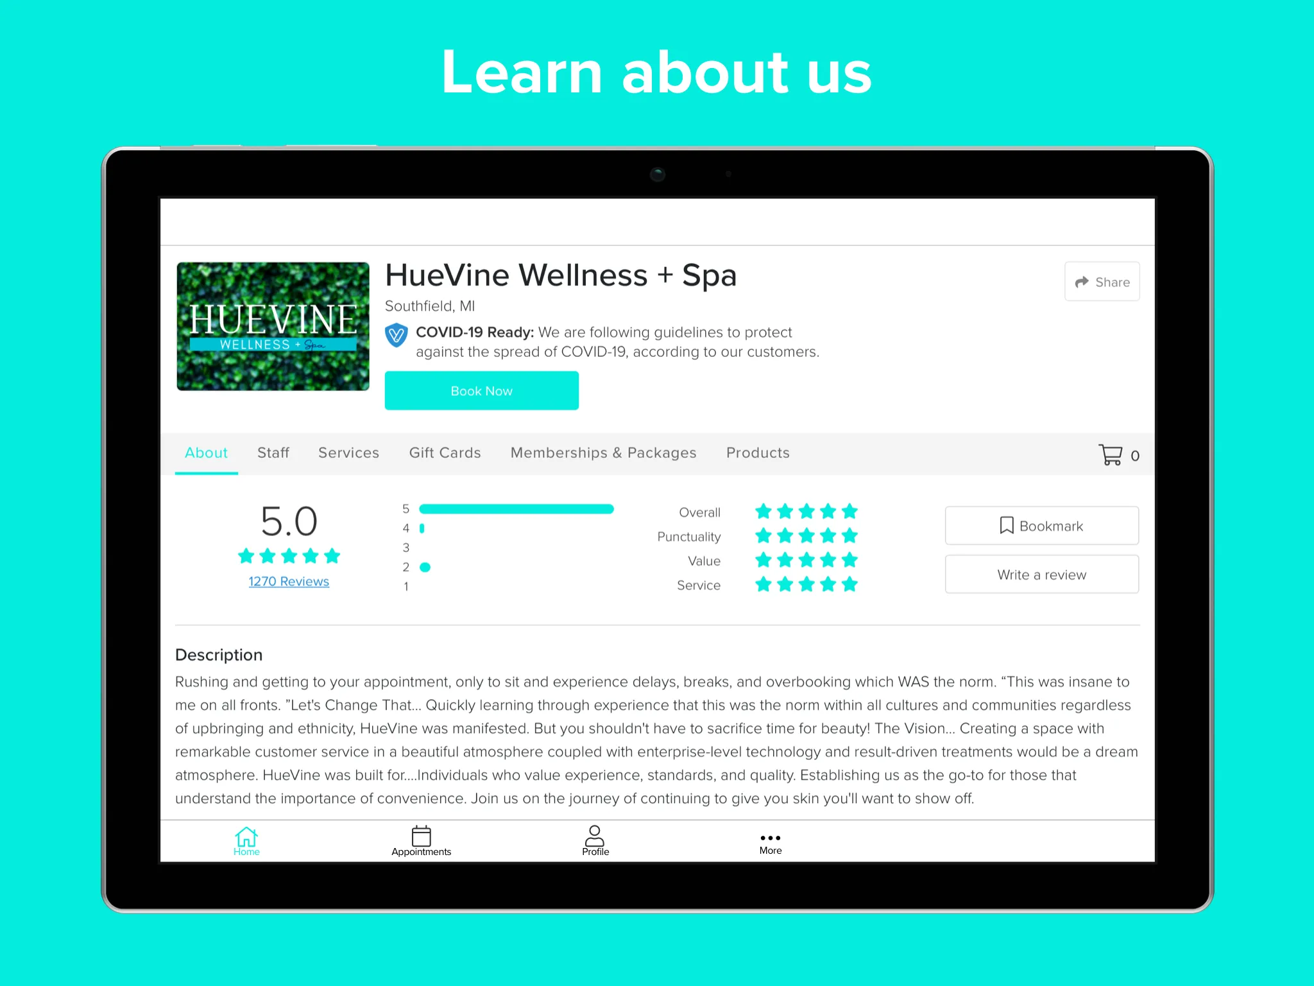Select the Services tab
Viewport: 1314px width, 986px height.
tap(348, 453)
